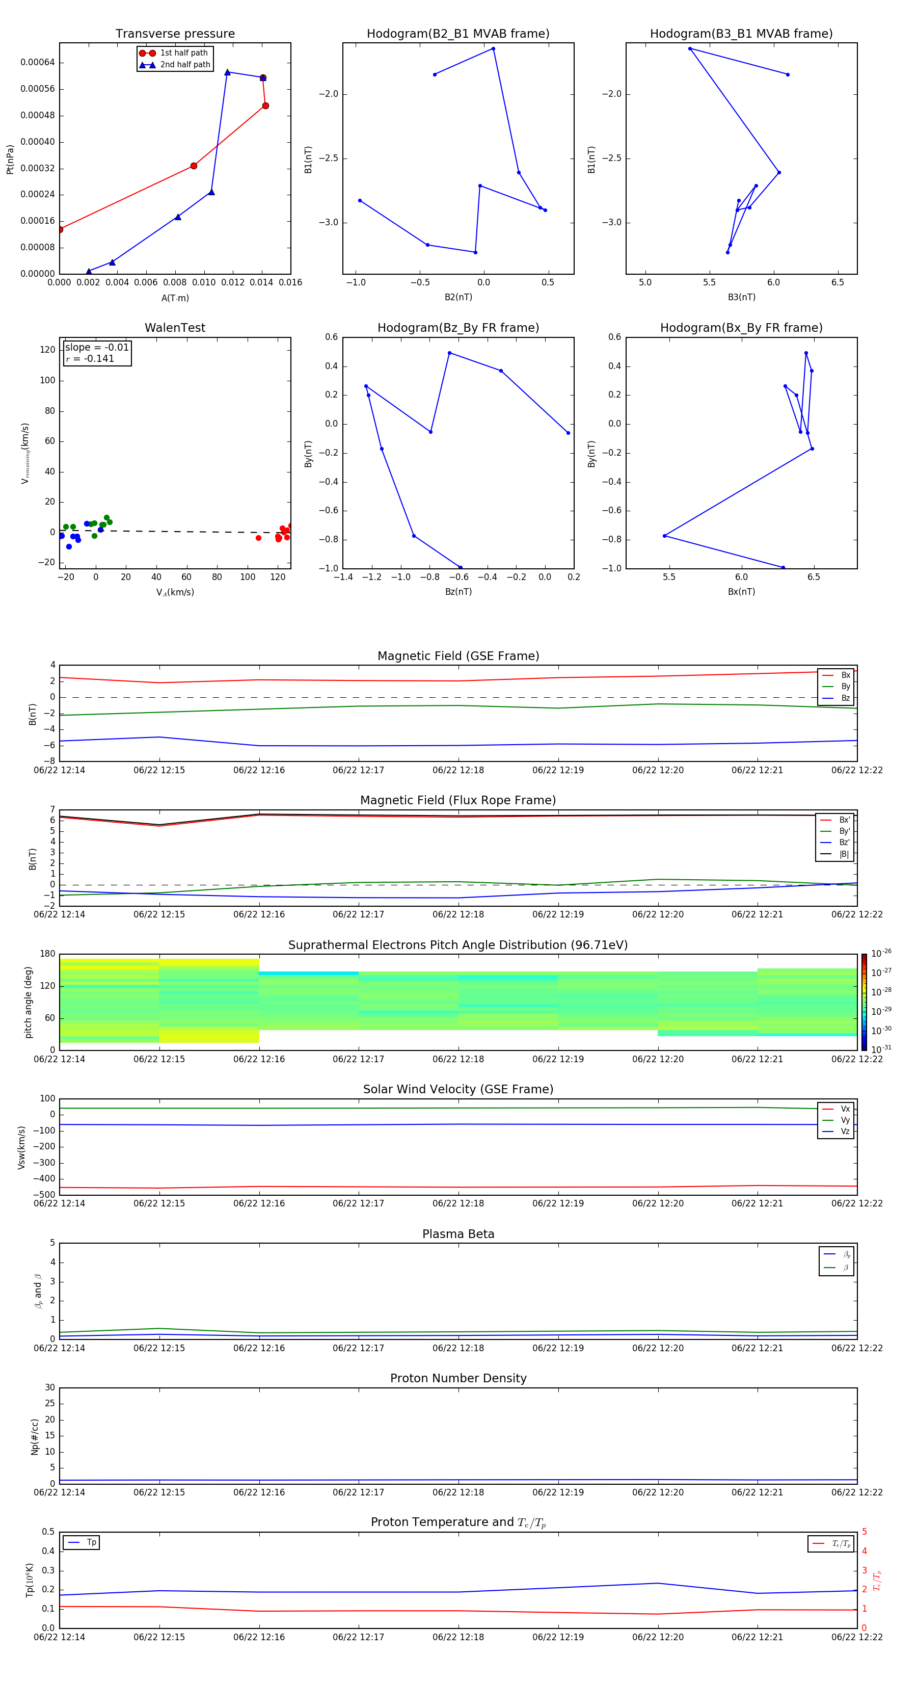
Task: Select the 'Pt(nPa)' y-axis label
Action: (10, 160)
